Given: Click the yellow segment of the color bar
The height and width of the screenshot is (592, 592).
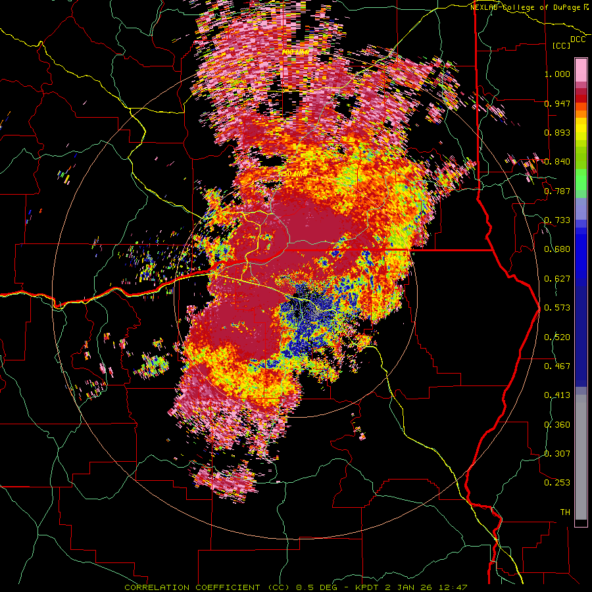Looking at the screenshot, I should coord(581,129).
